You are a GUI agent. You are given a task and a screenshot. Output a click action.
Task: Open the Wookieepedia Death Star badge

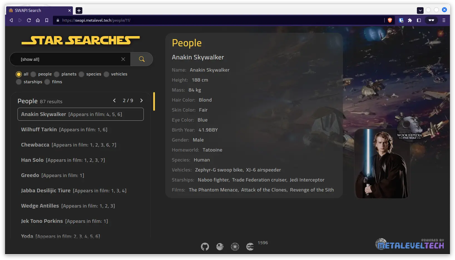(409, 129)
